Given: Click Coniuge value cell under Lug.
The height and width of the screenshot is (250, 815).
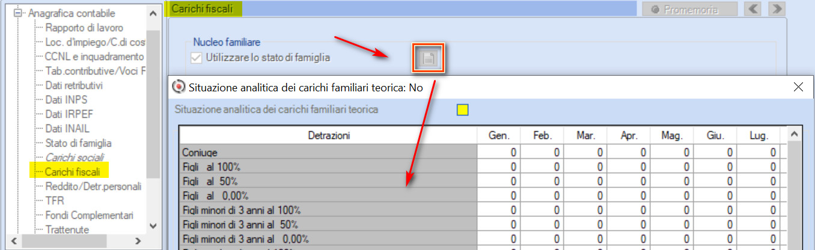Looking at the screenshot, I should point(759,153).
